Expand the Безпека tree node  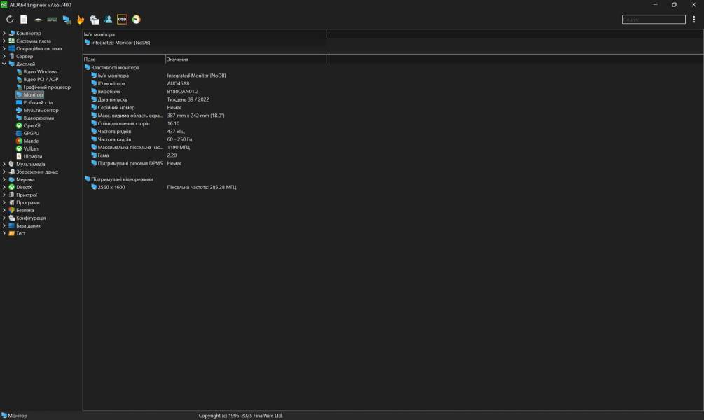tap(4, 210)
